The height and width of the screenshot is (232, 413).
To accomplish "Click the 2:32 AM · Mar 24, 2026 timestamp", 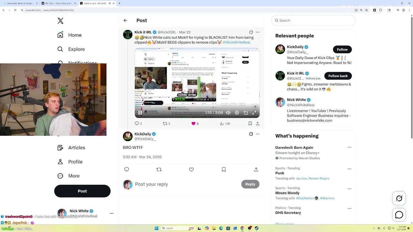I will (x=142, y=157).
